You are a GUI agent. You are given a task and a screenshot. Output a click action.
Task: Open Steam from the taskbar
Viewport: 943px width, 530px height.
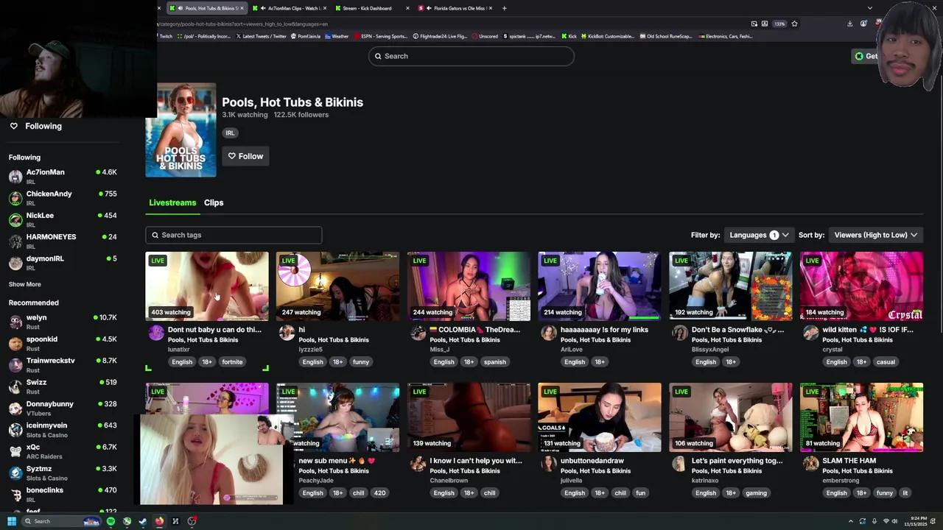(143, 521)
